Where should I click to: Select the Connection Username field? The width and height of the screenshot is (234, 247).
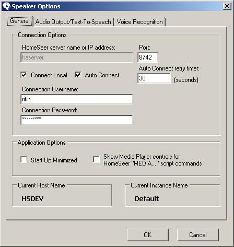coord(77,99)
